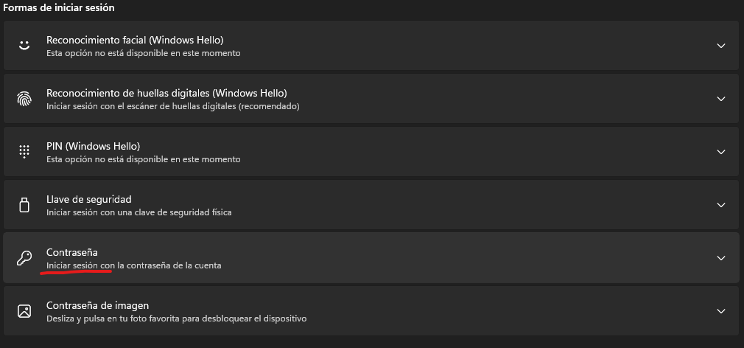The height and width of the screenshot is (348, 744).
Task: Open the PIN (Windows Hello) option title
Action: [93, 146]
